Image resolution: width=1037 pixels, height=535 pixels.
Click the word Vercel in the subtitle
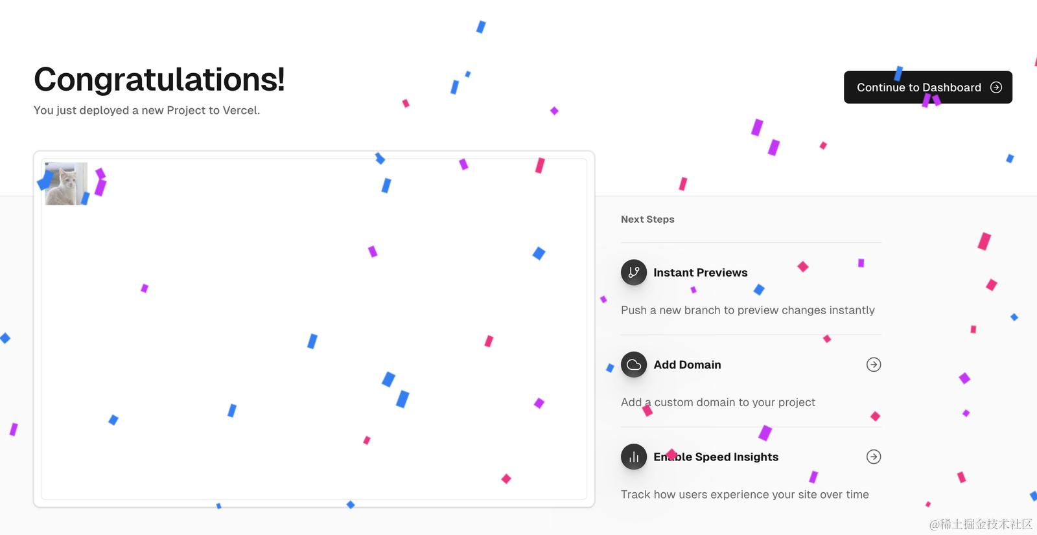pyautogui.click(x=240, y=110)
